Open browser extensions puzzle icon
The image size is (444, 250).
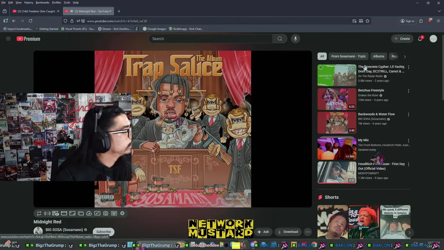click(421, 21)
